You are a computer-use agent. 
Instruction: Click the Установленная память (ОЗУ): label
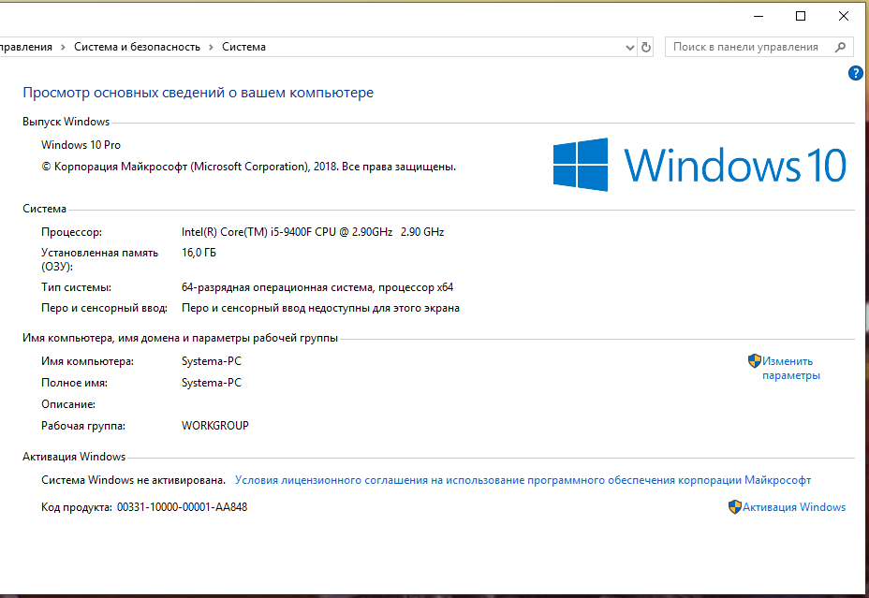tap(100, 259)
